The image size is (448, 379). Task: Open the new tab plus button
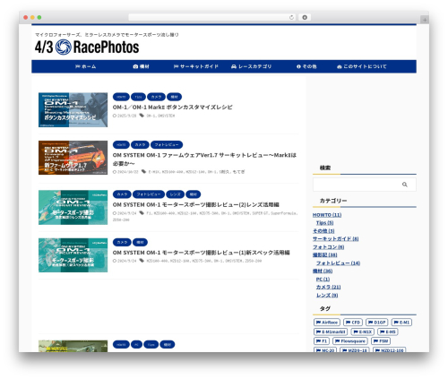coord(425,20)
